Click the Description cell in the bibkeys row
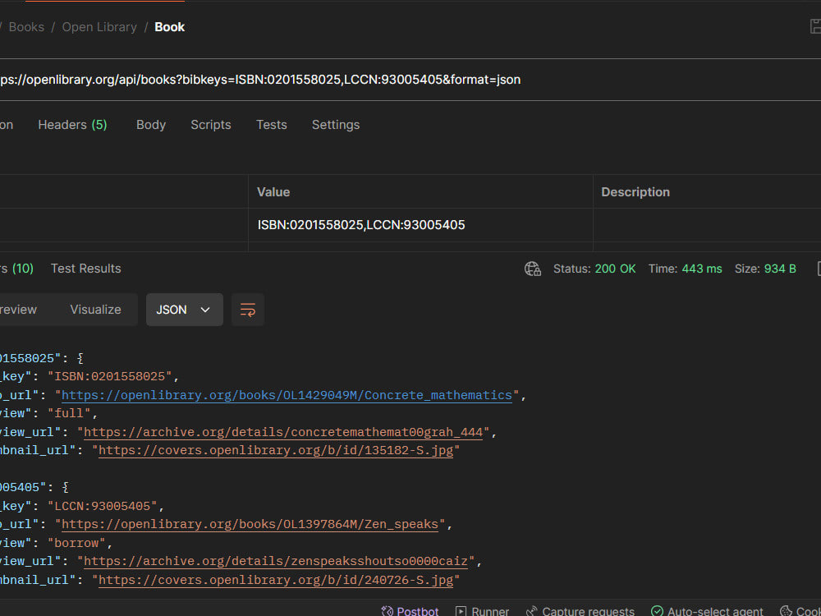Viewport: 821px width, 616px height. [707, 225]
